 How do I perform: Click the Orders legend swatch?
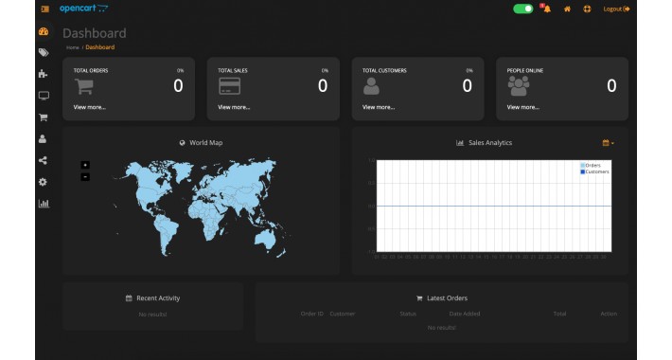(x=582, y=165)
